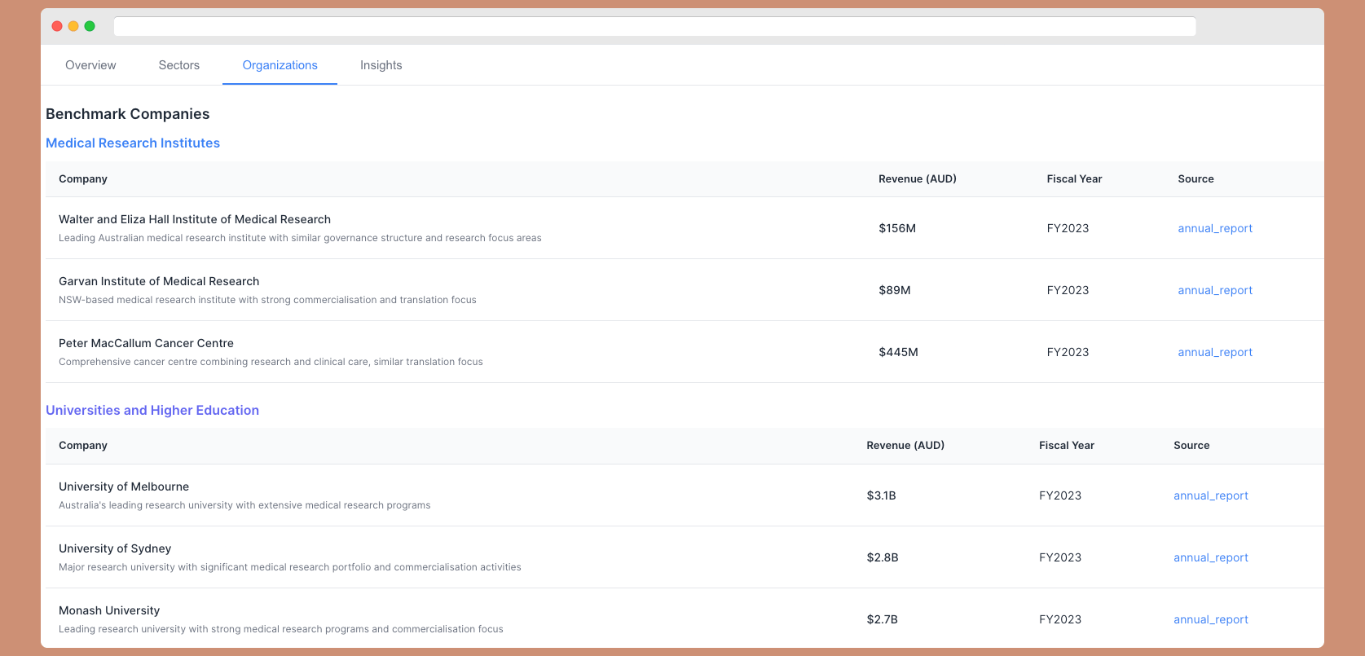
Task: Click the University of Melbourne company name
Action: pyautogui.click(x=124, y=486)
